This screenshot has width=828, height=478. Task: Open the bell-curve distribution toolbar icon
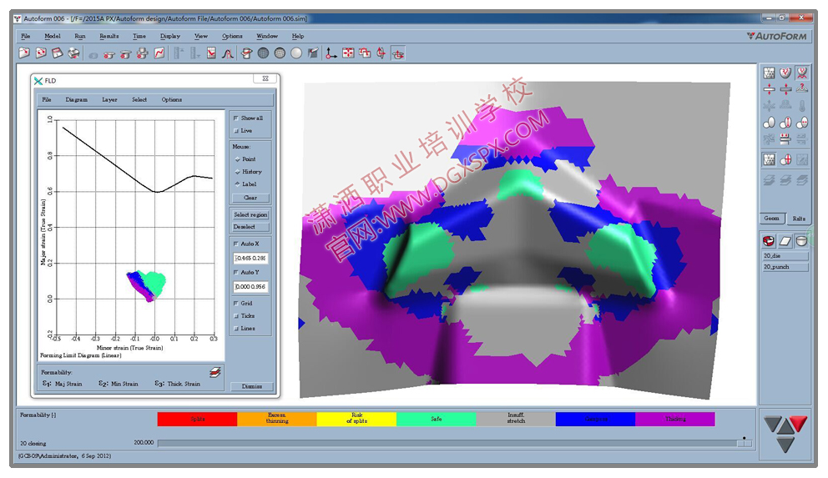228,53
